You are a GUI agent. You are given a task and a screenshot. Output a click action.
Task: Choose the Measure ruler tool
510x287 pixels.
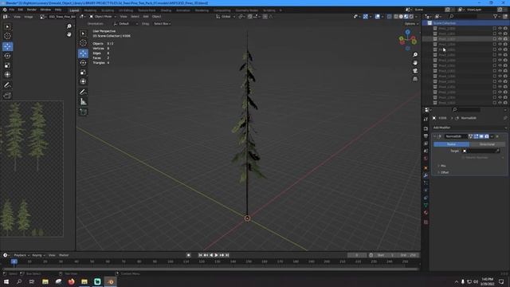point(83,101)
